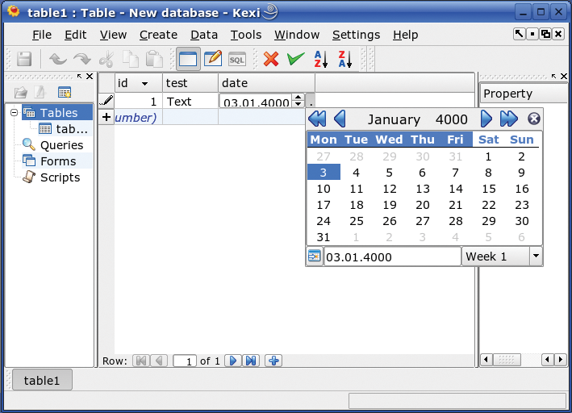Click add new row plus button
The image size is (572, 413).
tap(273, 361)
